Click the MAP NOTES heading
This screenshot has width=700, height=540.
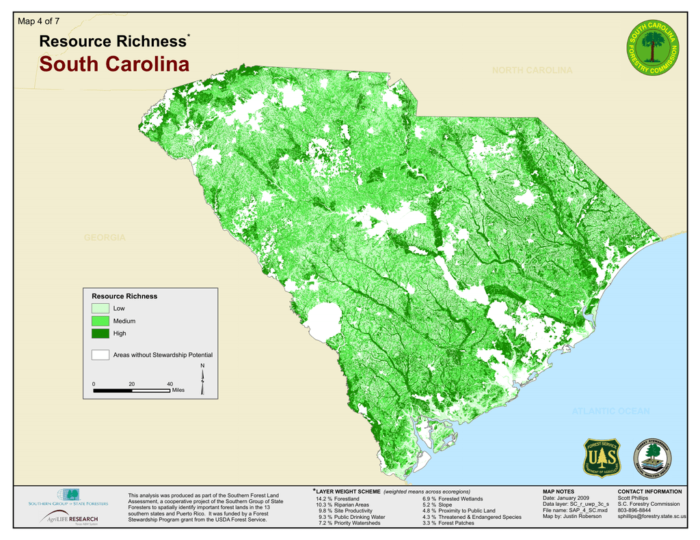(x=558, y=490)
